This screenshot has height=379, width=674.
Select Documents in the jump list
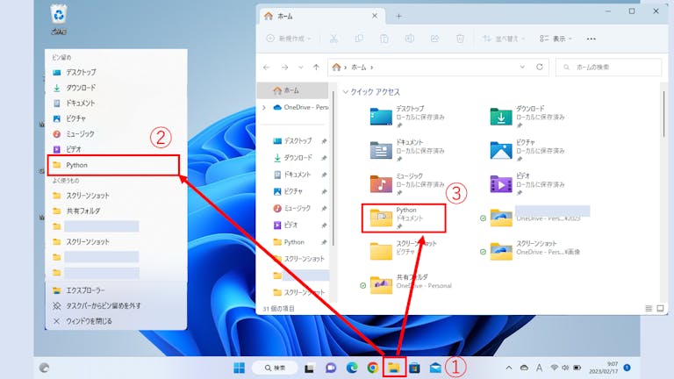click(x=116, y=104)
